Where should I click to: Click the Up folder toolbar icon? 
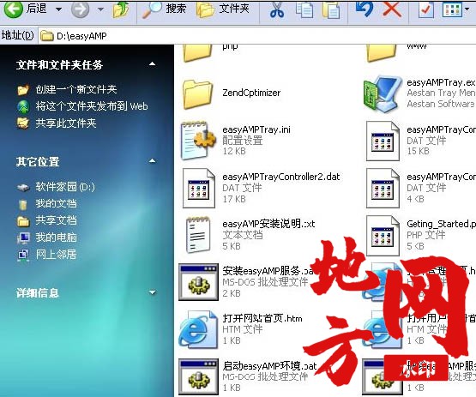point(121,9)
